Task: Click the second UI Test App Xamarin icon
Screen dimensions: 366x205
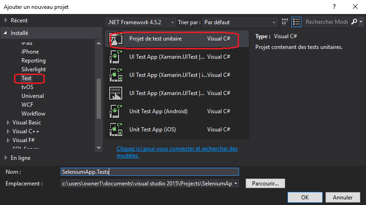Action: click(x=116, y=75)
